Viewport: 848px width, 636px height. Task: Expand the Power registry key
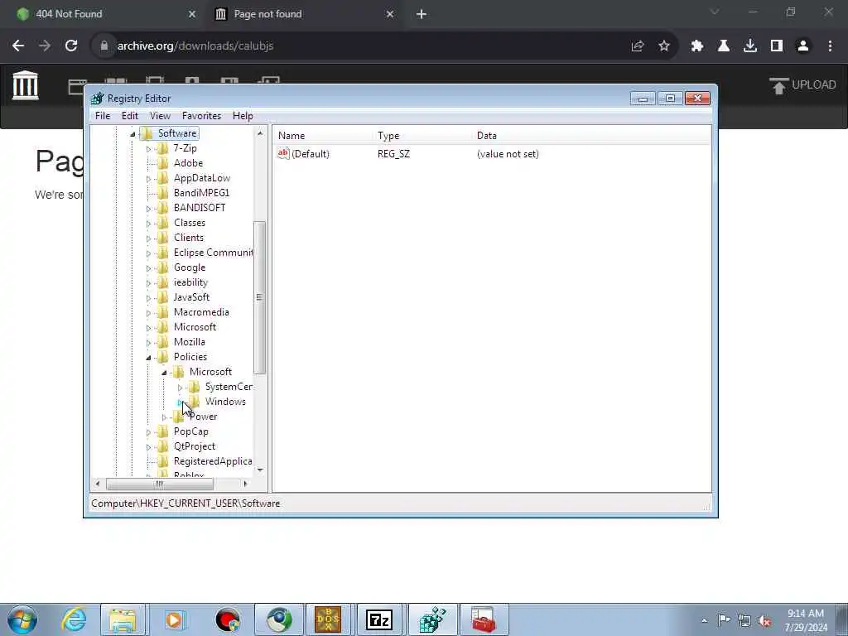(x=165, y=417)
